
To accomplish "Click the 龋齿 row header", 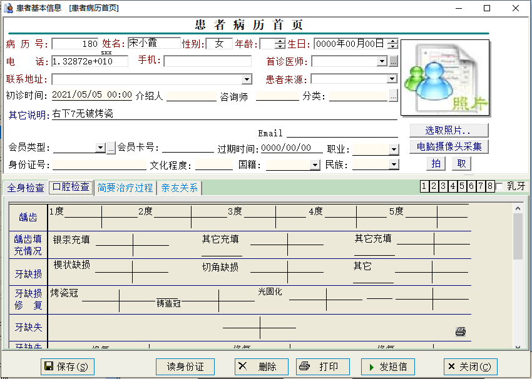I will pos(28,217).
